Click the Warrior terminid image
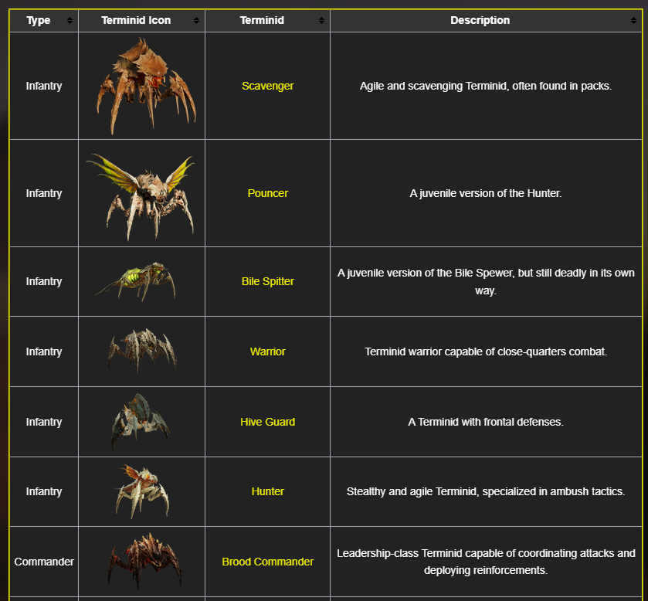This screenshot has width=648, height=601. tap(141, 350)
